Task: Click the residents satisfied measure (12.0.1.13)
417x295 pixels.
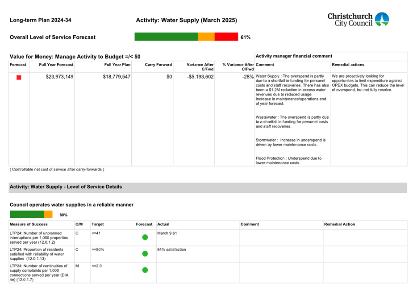Action: pyautogui.click(x=37, y=254)
